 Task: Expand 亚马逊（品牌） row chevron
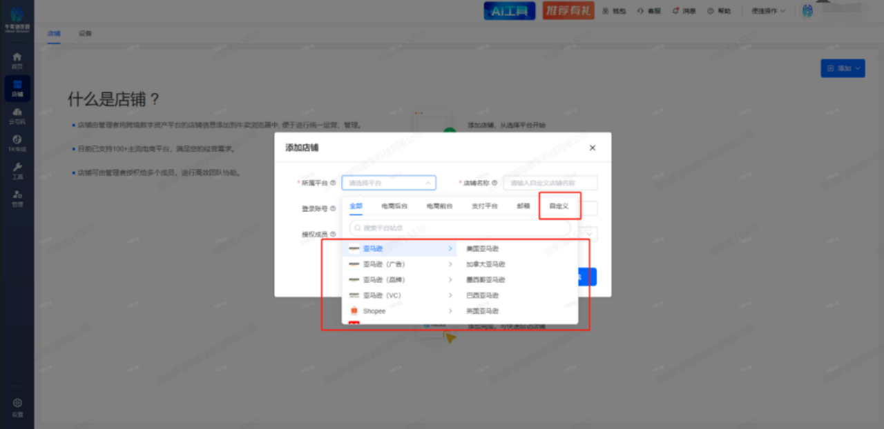(450, 280)
